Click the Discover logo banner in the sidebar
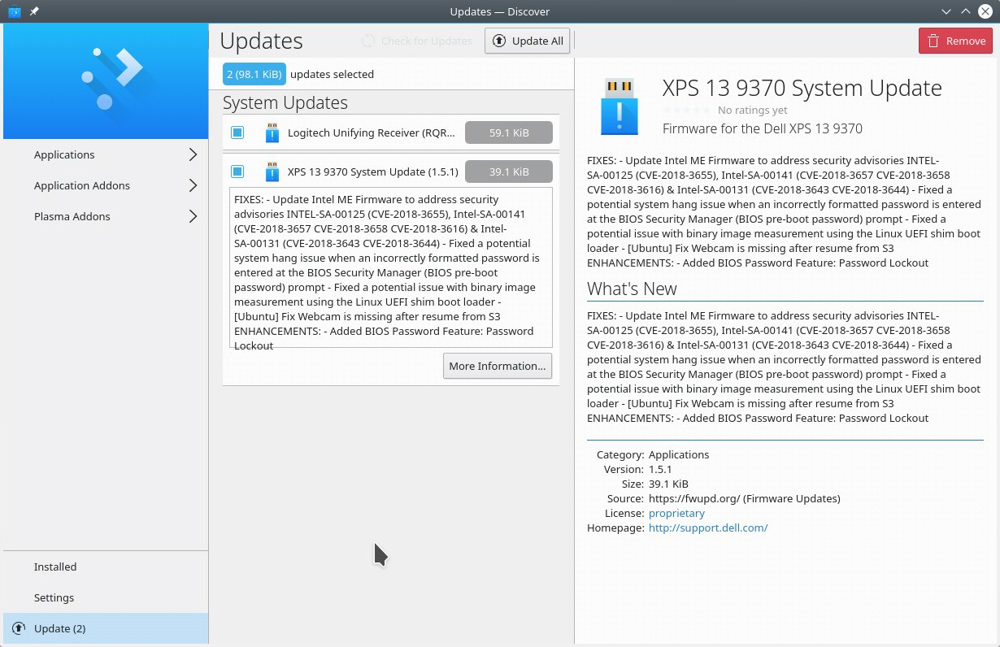This screenshot has width=1000, height=647. (106, 80)
